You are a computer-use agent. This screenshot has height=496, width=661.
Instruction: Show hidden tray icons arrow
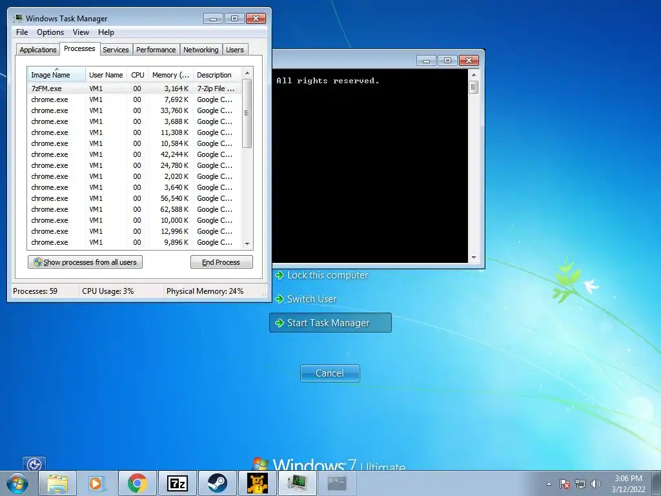pyautogui.click(x=549, y=484)
